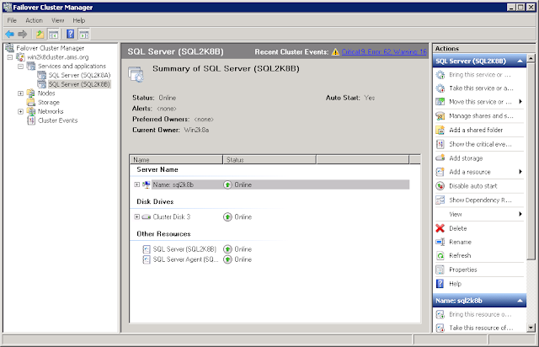Select SQL Server (SQL2K8A) in the tree
Image resolution: width=539 pixels, height=347 pixels.
[79, 75]
